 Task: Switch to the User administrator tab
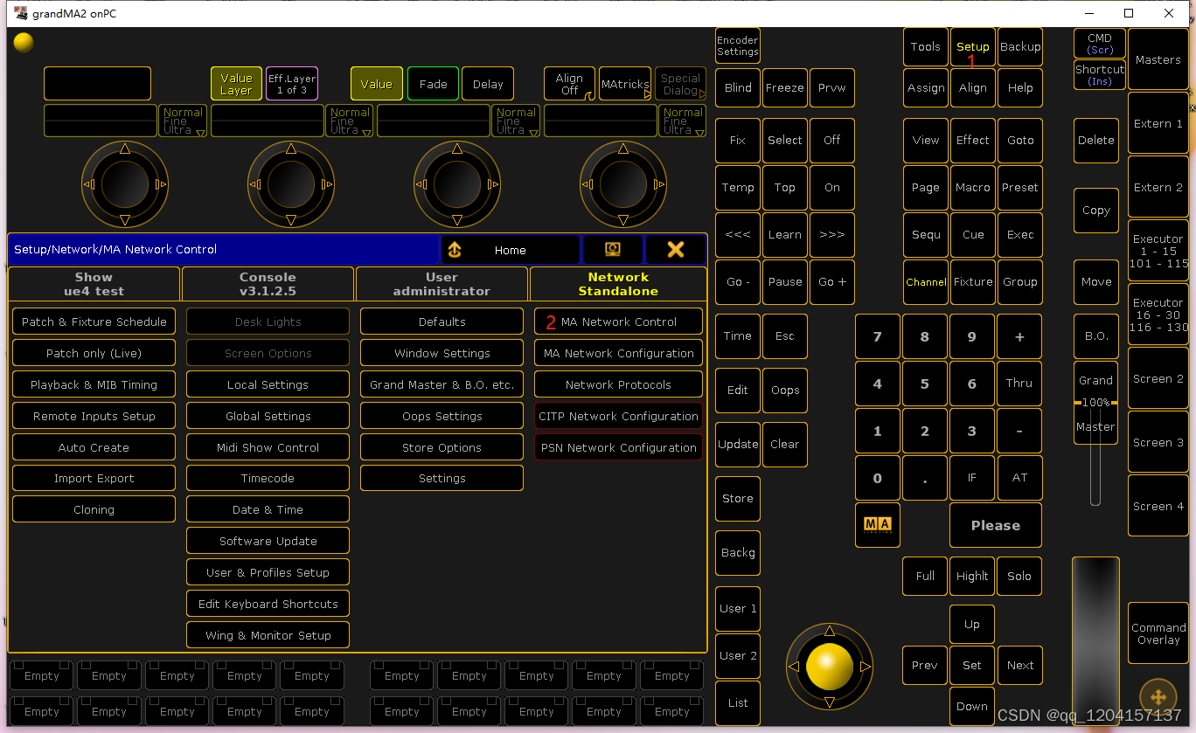(442, 284)
